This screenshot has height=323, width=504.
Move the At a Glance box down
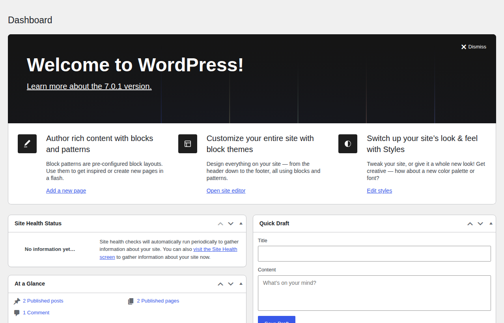pyautogui.click(x=231, y=284)
